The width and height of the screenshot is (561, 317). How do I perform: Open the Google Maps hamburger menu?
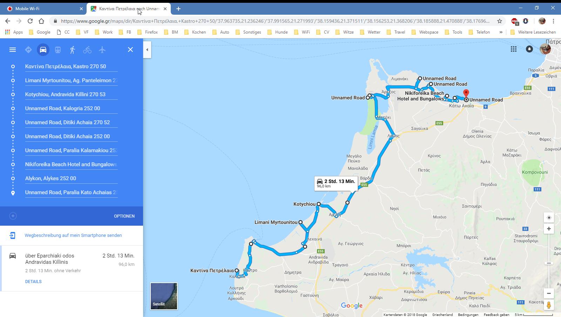coord(13,50)
